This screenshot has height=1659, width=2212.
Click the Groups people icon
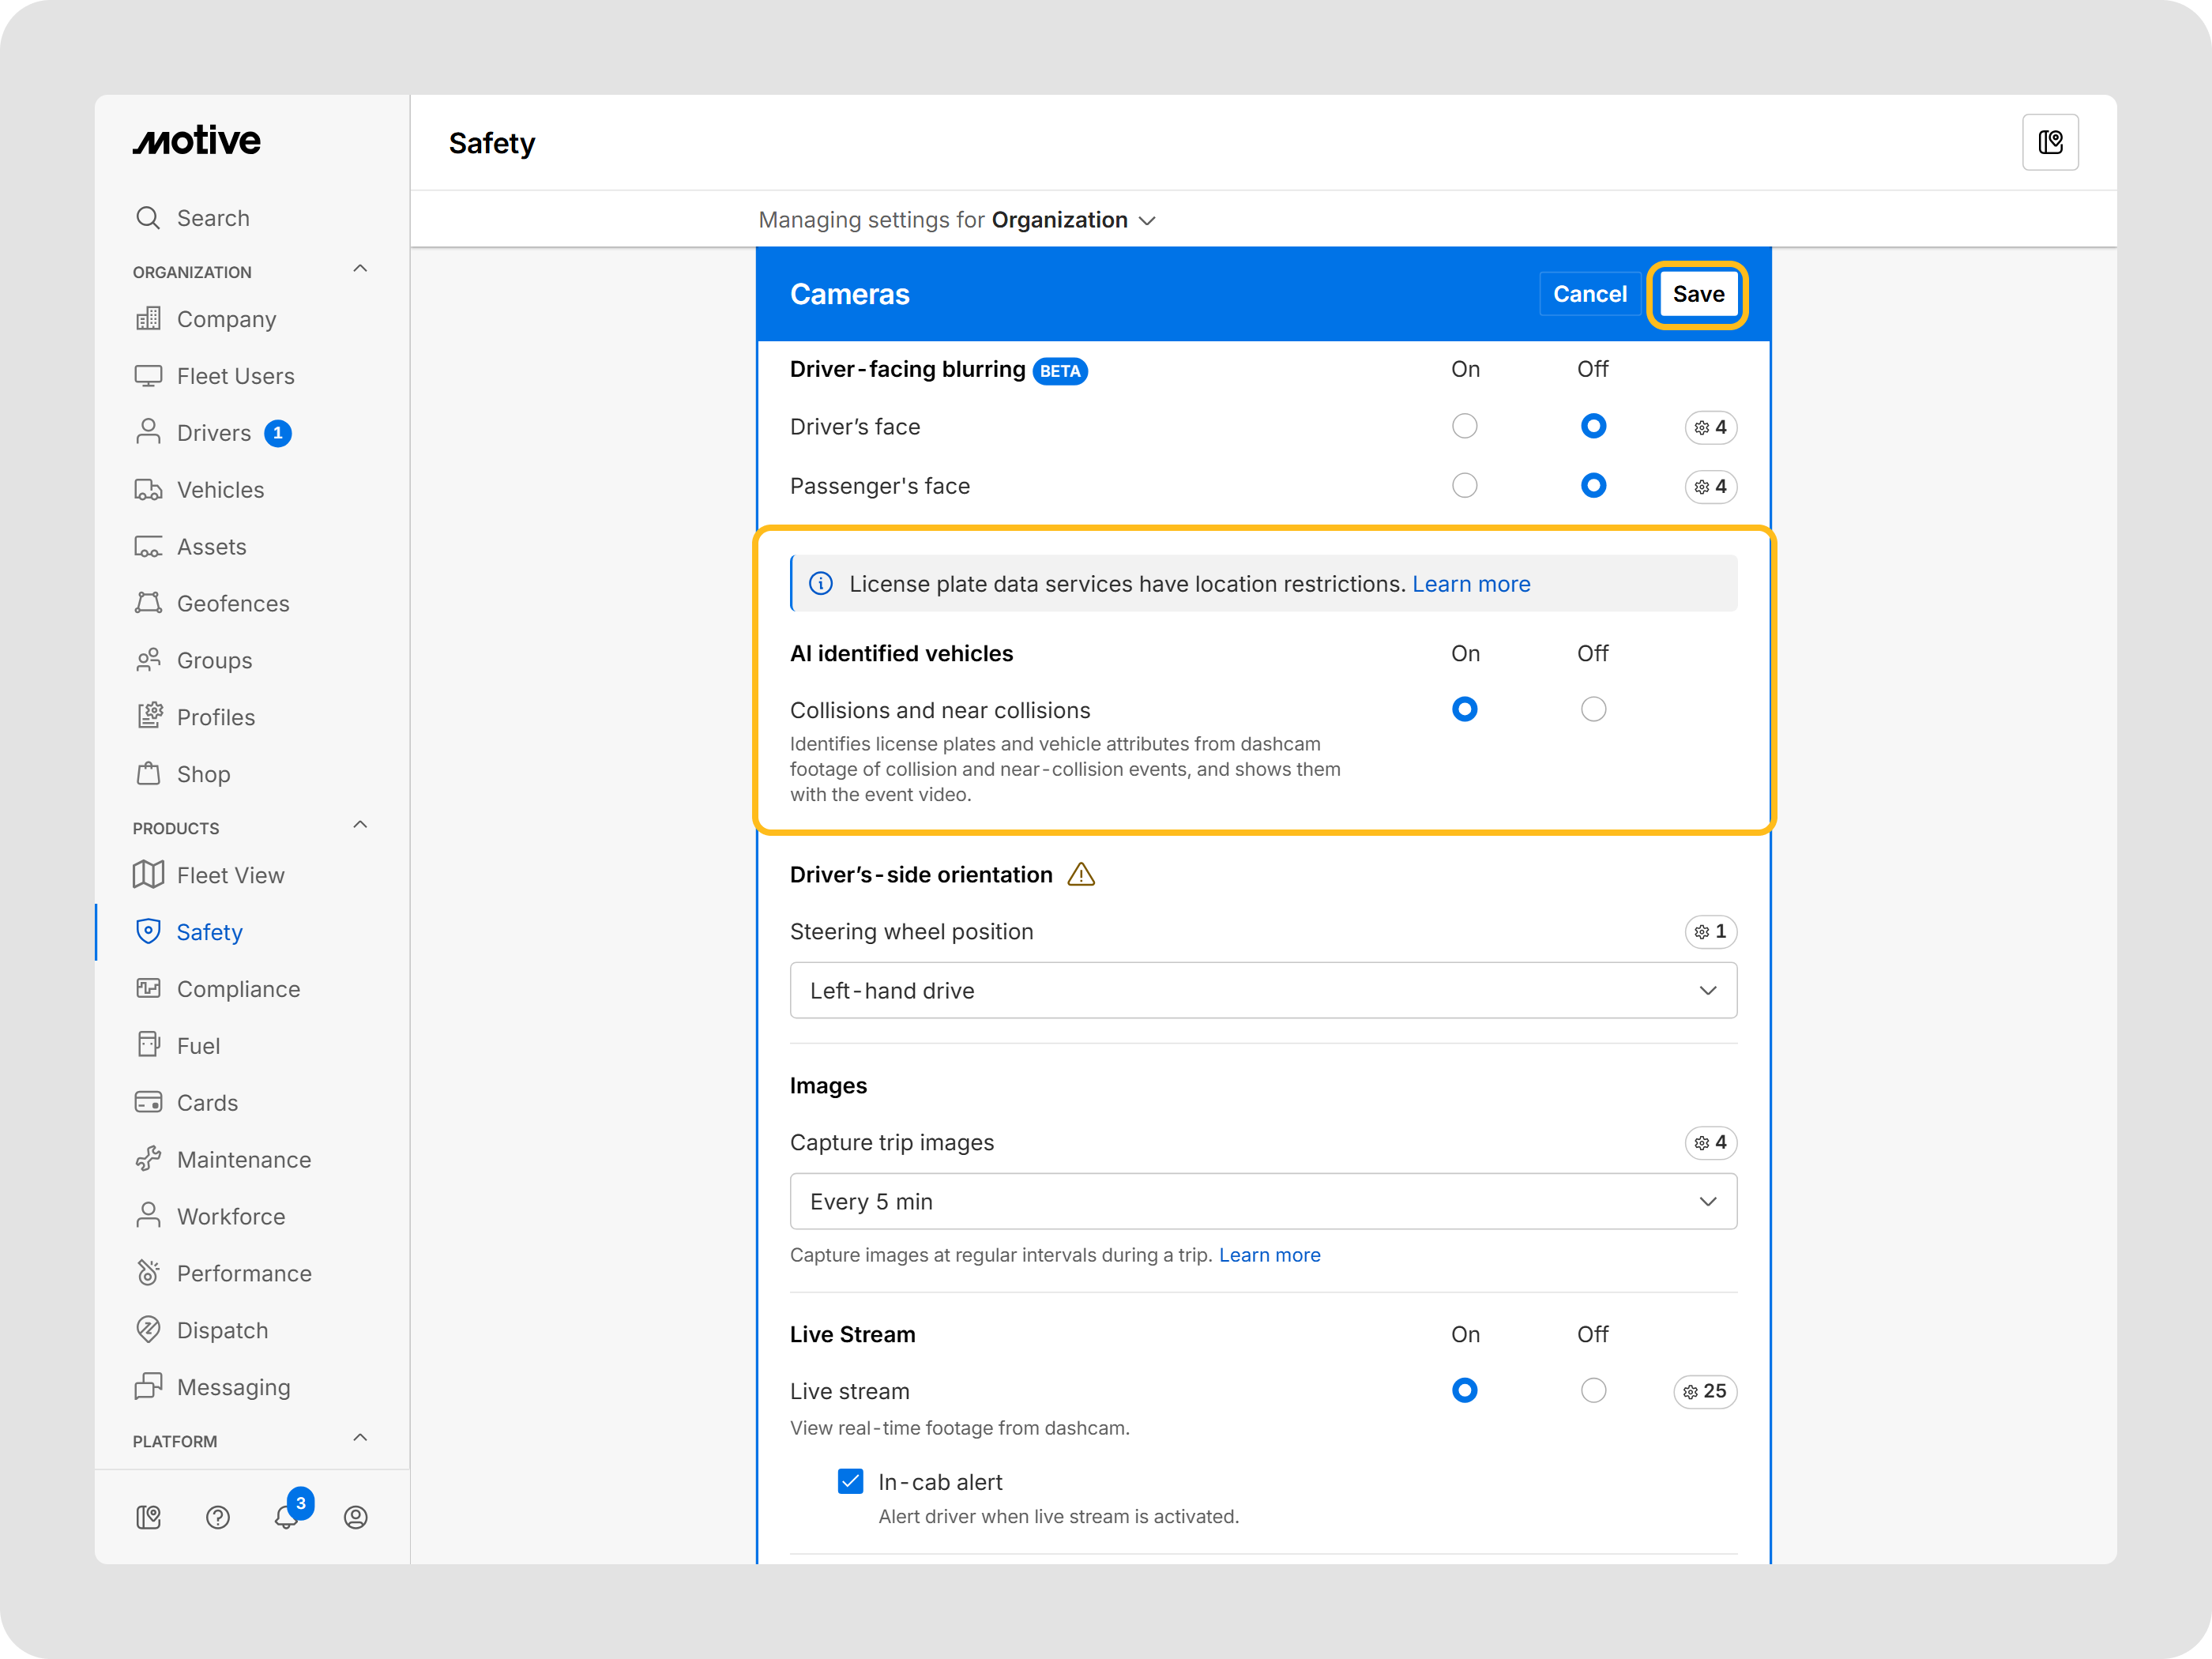[x=148, y=660]
